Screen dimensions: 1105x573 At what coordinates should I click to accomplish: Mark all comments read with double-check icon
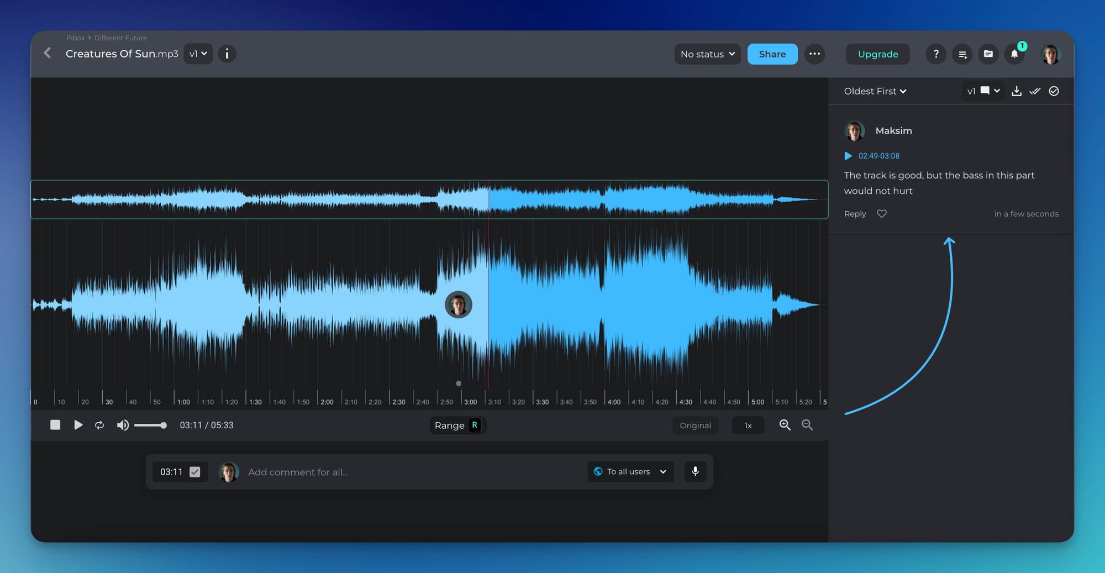coord(1035,91)
